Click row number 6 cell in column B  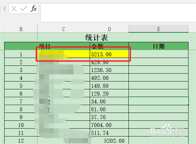(21, 94)
